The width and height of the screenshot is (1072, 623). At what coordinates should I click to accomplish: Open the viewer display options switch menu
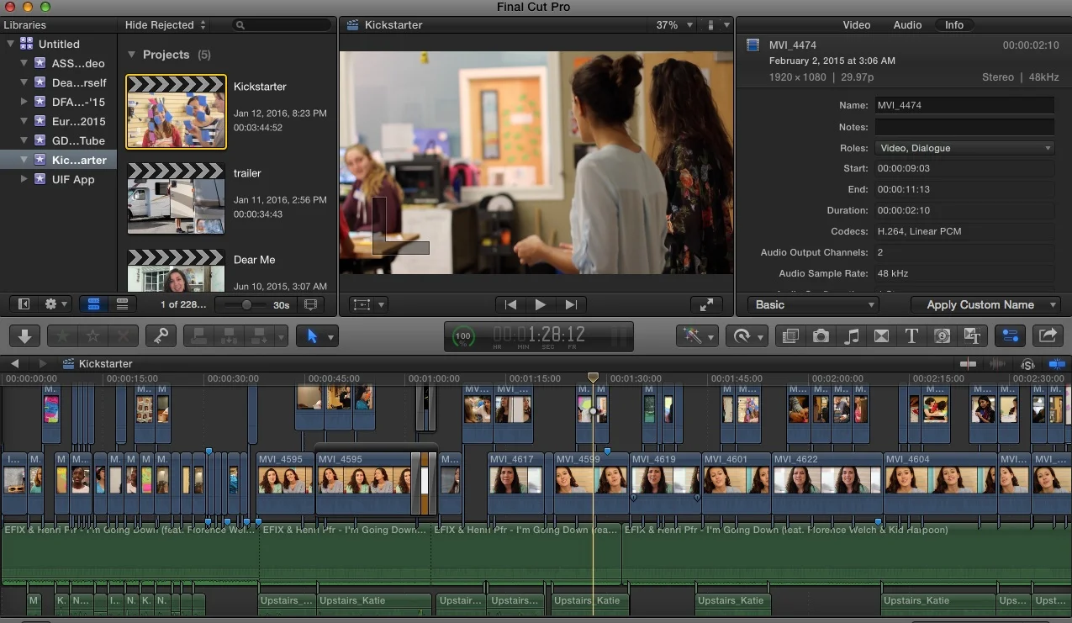coord(718,25)
